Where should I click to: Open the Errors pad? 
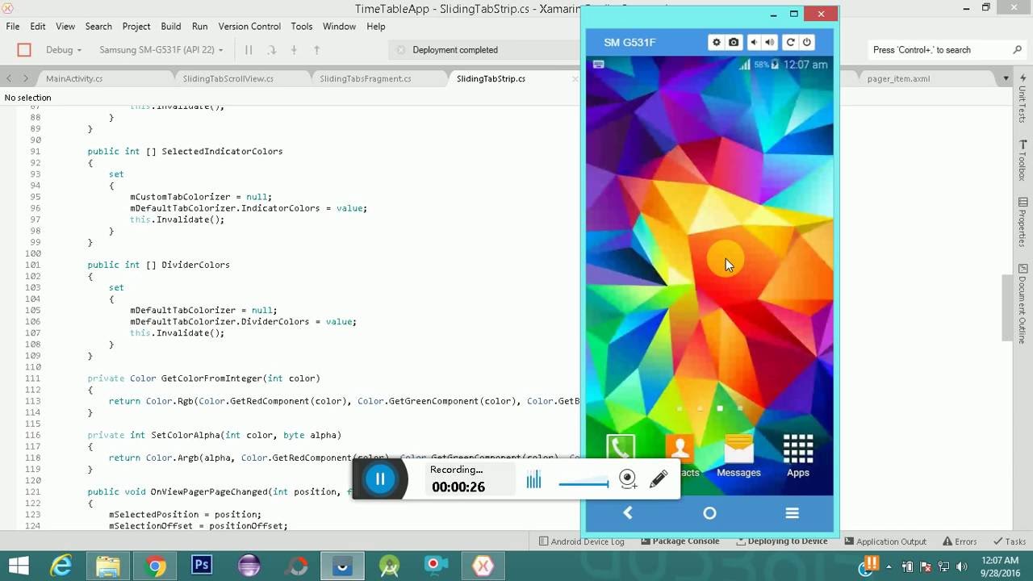tap(959, 541)
